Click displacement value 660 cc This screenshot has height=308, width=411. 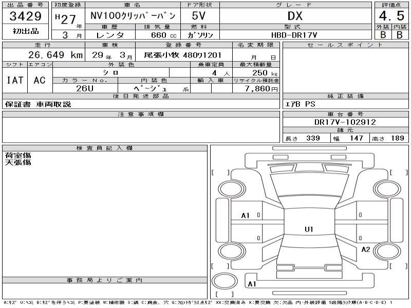(164, 35)
